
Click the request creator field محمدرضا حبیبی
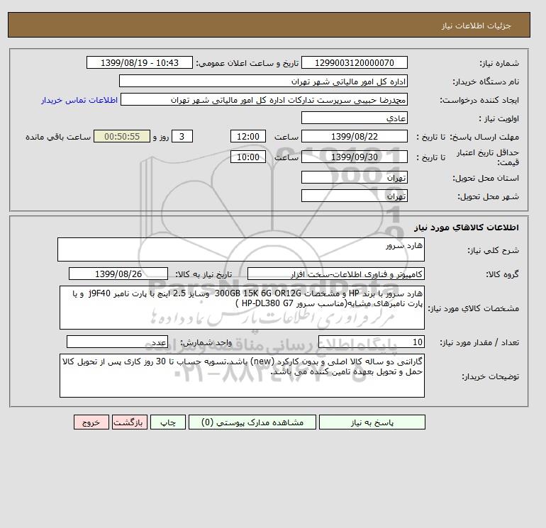(x=264, y=99)
